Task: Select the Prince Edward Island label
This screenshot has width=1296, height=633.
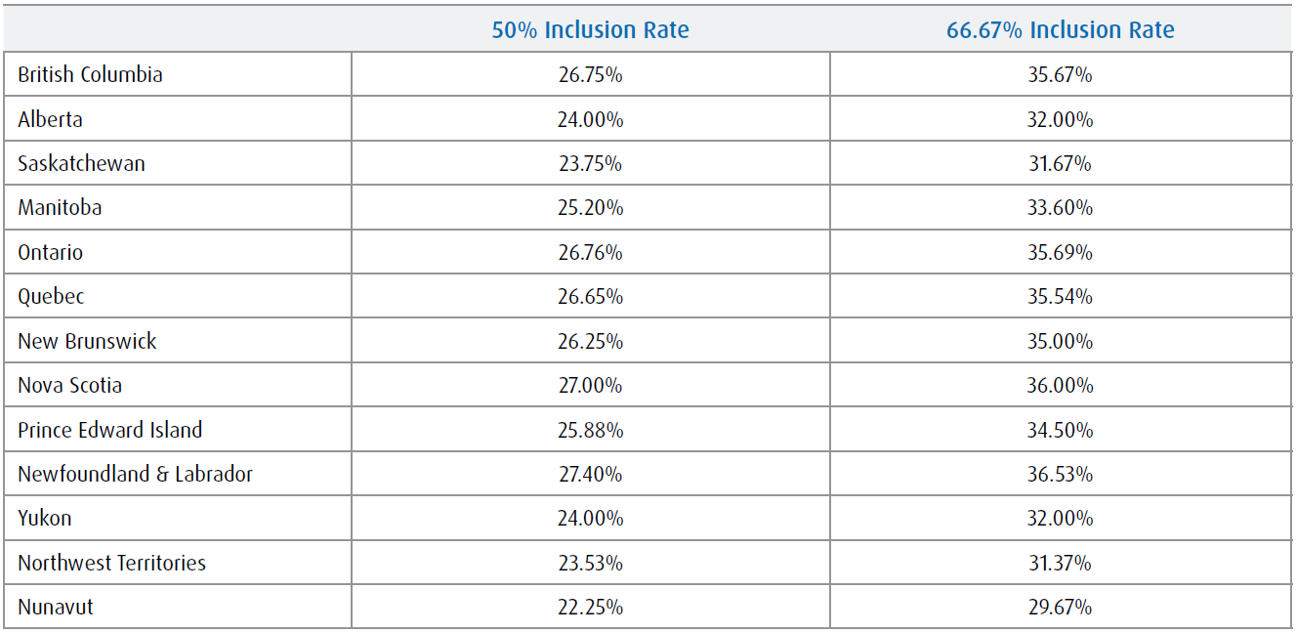Action: [x=110, y=430]
